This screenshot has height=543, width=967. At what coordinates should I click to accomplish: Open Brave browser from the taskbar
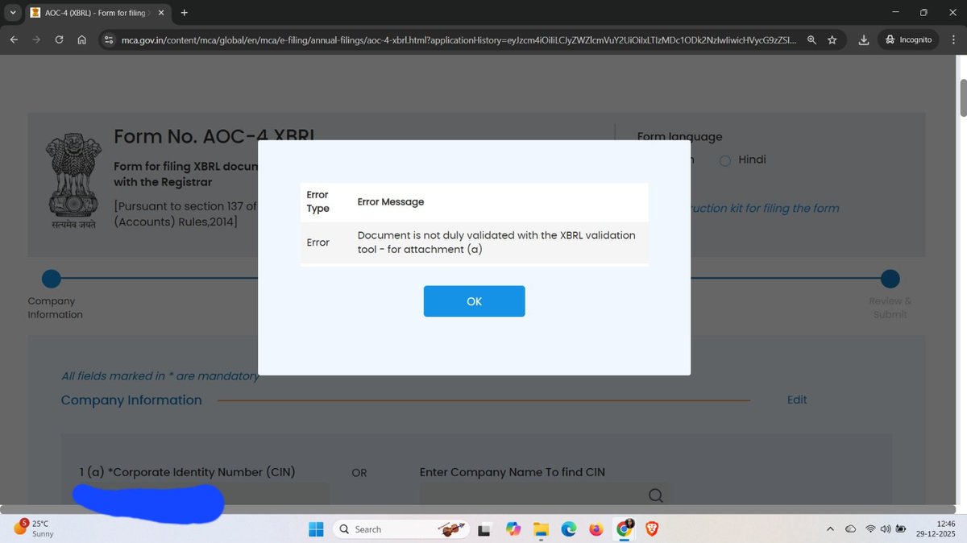[652, 529]
